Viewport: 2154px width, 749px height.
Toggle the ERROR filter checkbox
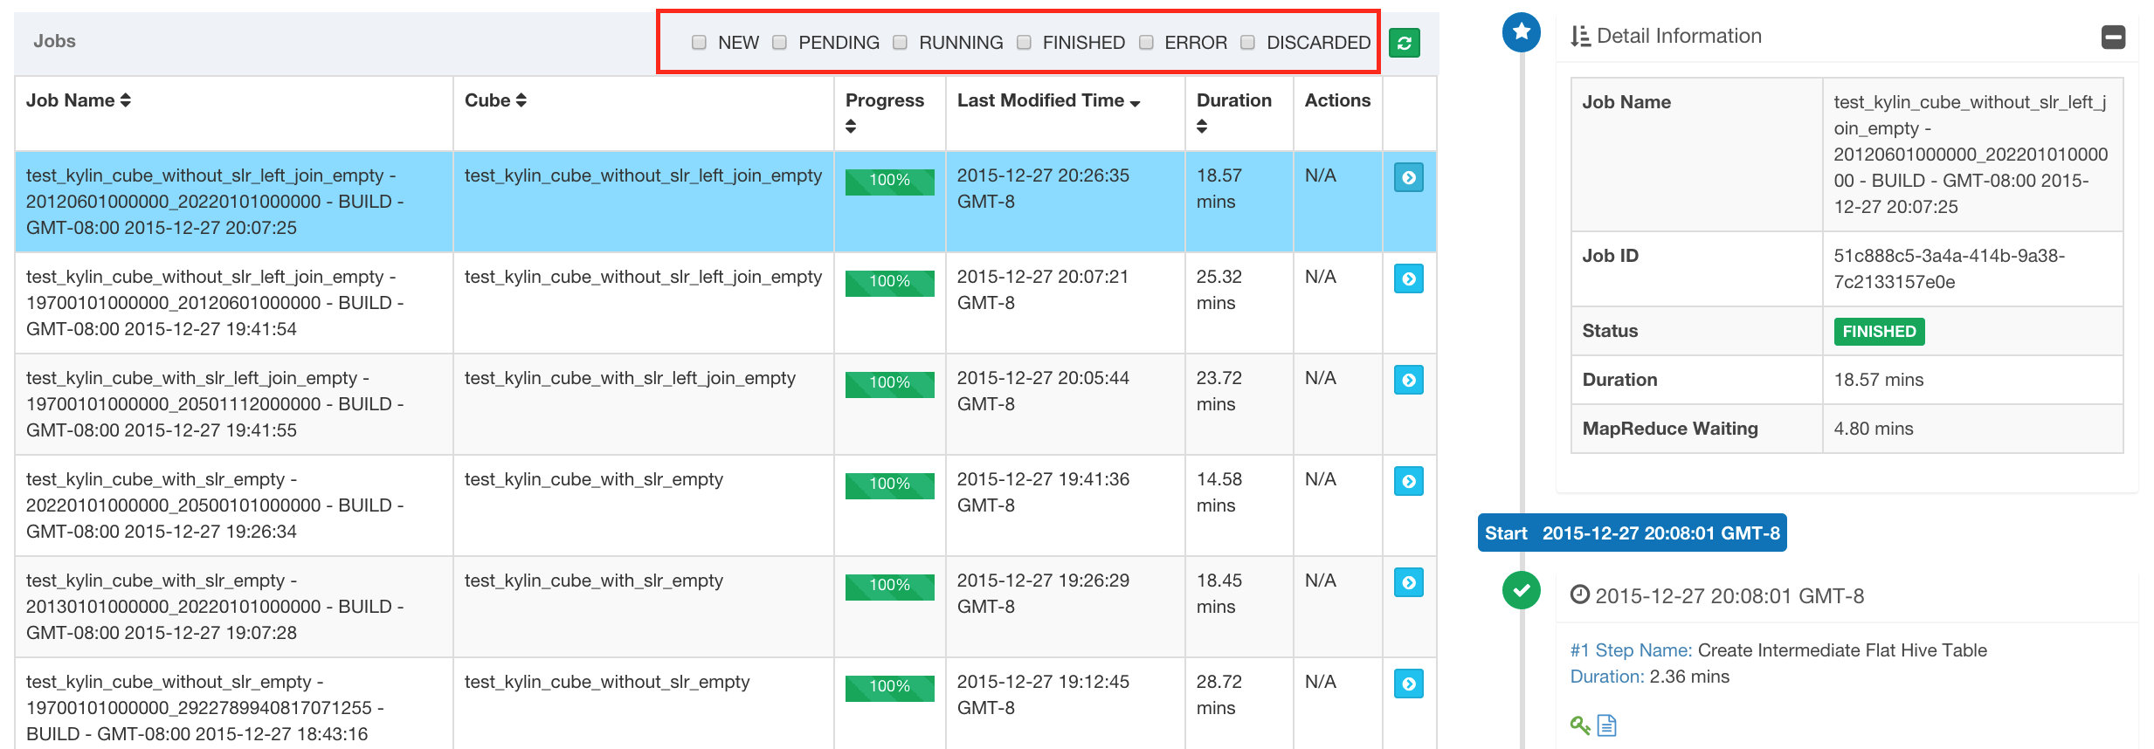tap(1146, 43)
